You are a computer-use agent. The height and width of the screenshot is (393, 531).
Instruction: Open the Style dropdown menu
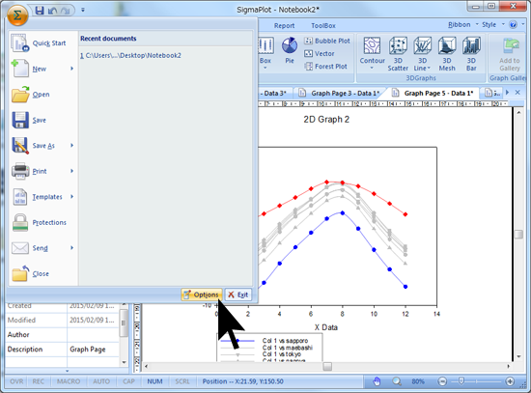pyautogui.click(x=492, y=25)
